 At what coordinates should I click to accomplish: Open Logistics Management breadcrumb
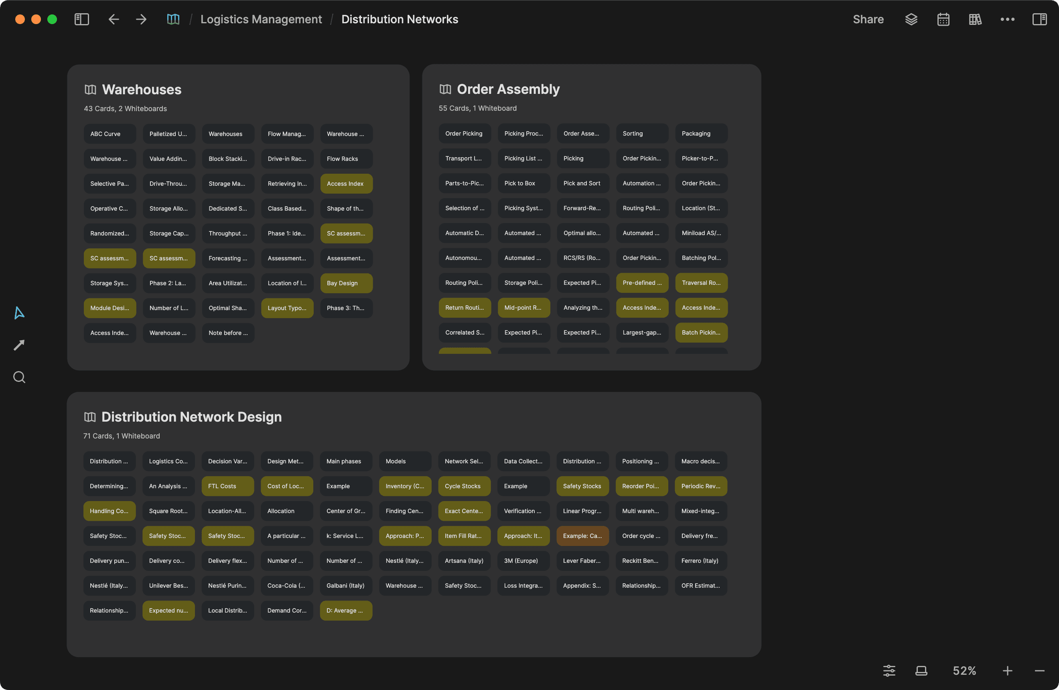261,19
